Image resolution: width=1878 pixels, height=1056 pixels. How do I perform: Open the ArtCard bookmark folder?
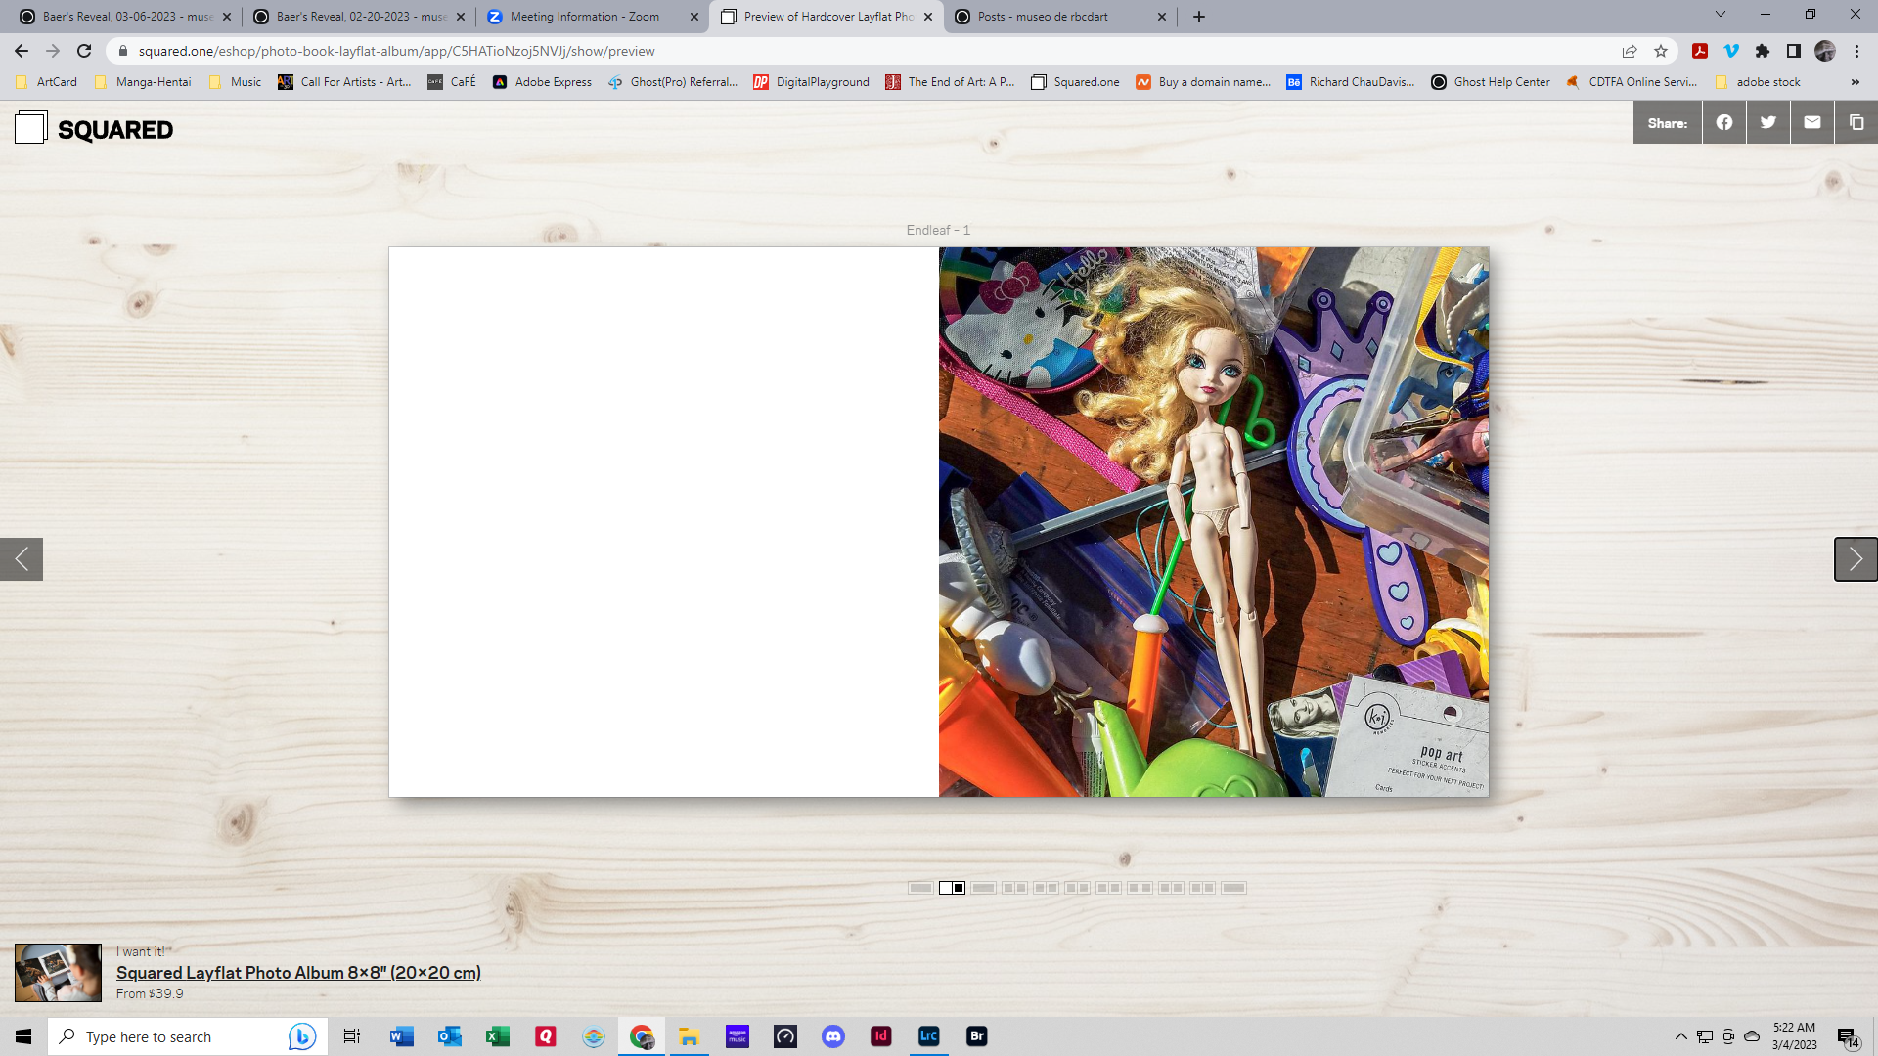click(x=46, y=82)
